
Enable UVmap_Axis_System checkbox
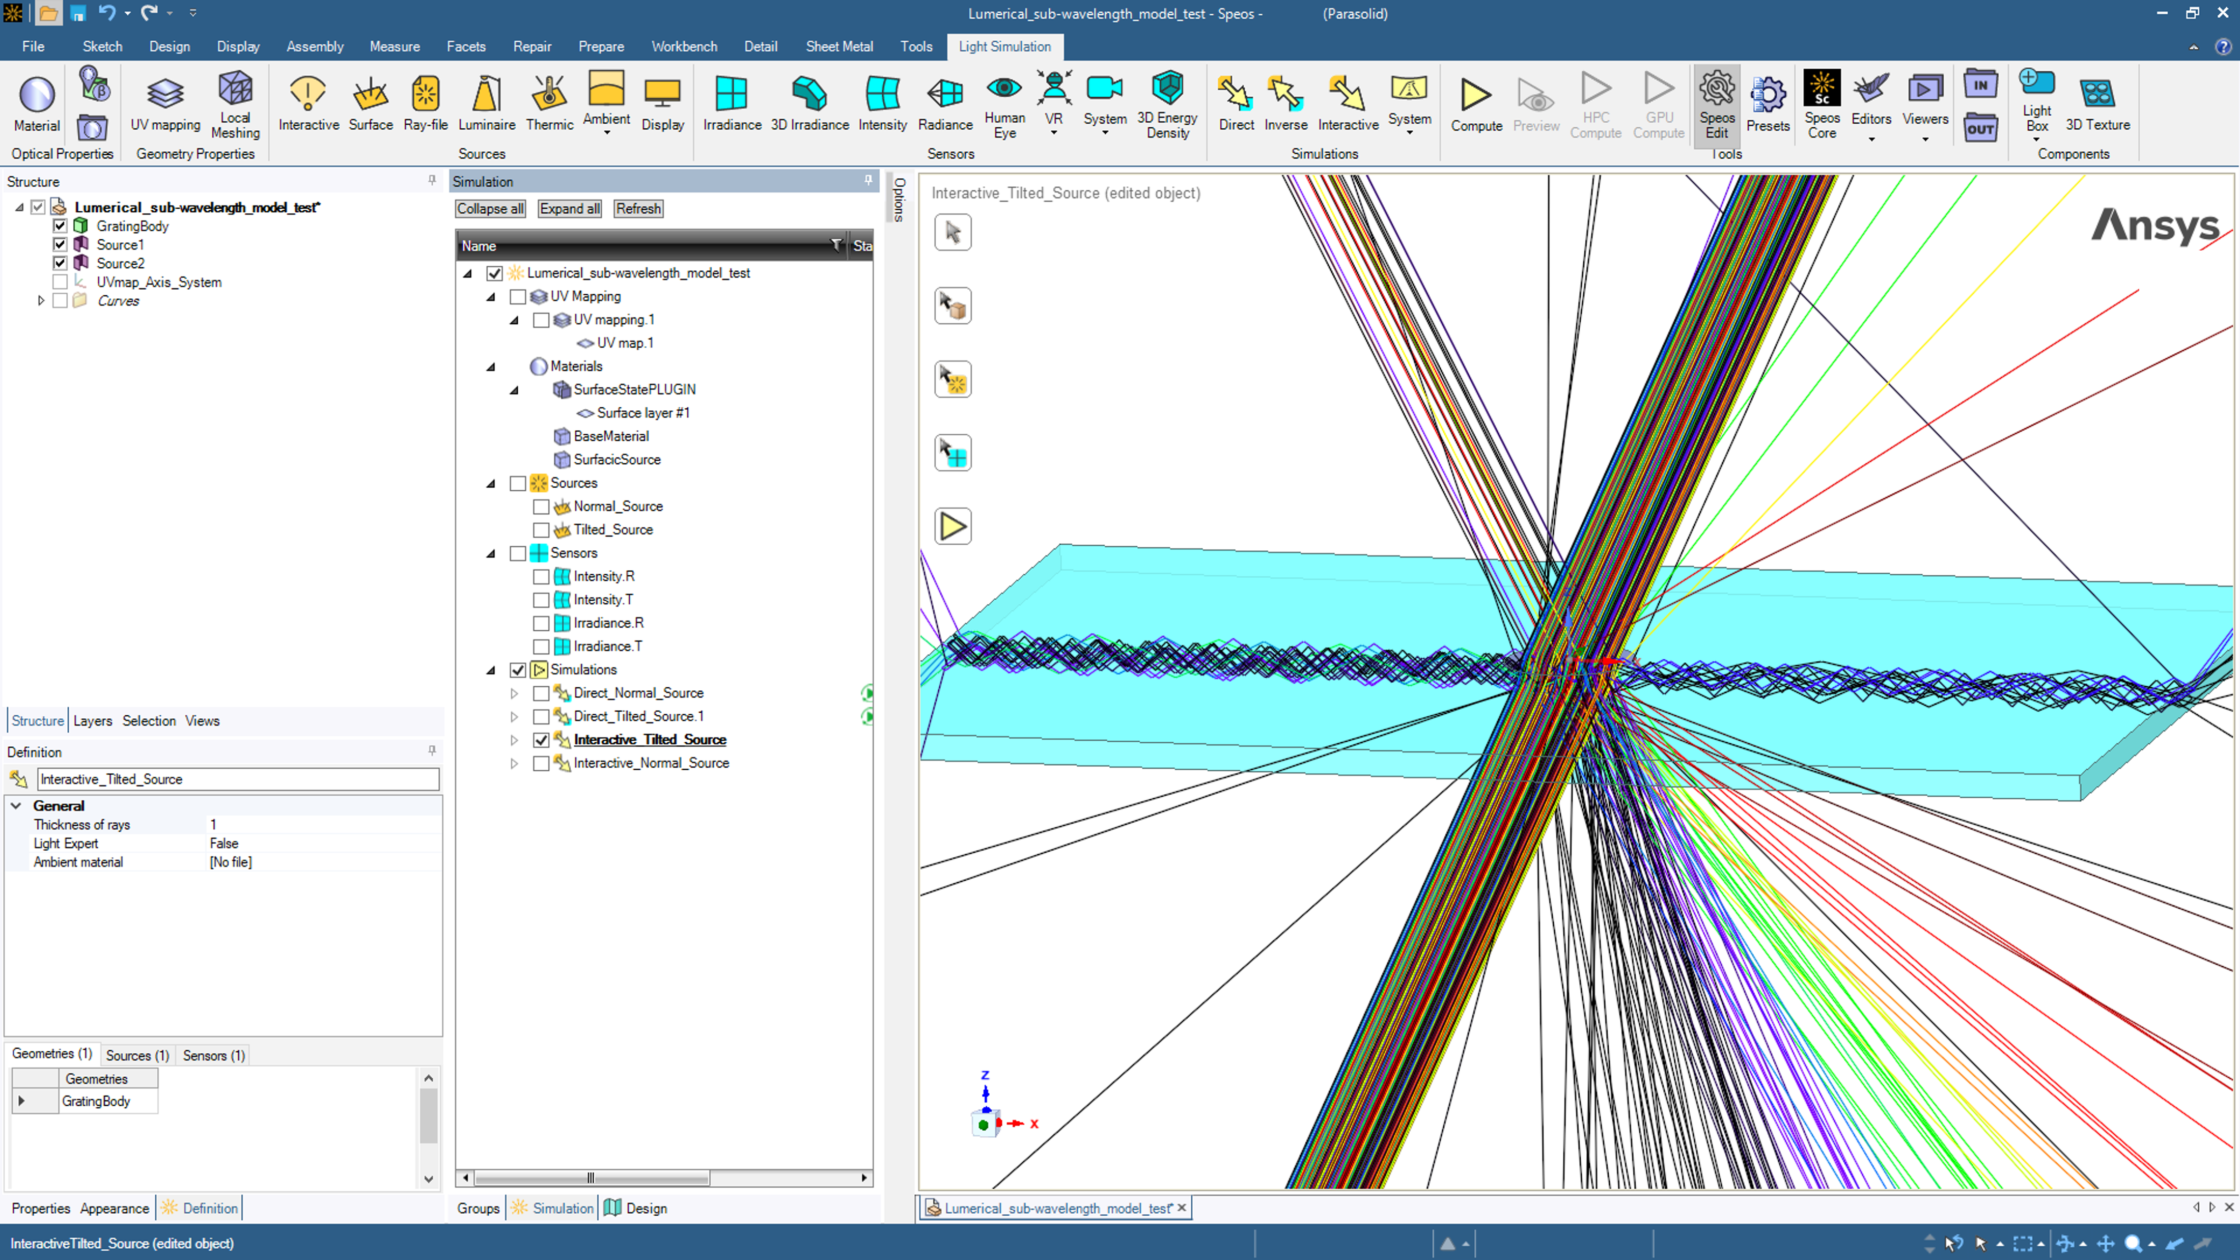[x=60, y=282]
